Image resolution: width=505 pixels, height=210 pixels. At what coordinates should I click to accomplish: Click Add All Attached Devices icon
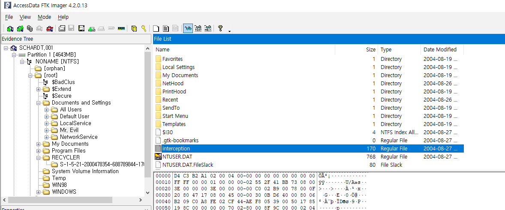click(x=20, y=28)
